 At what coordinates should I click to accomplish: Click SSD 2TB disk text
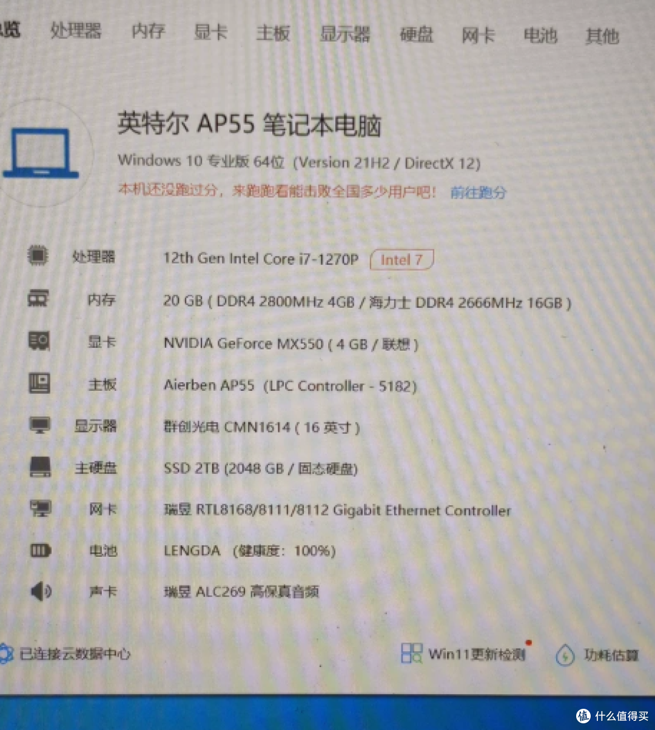click(261, 468)
